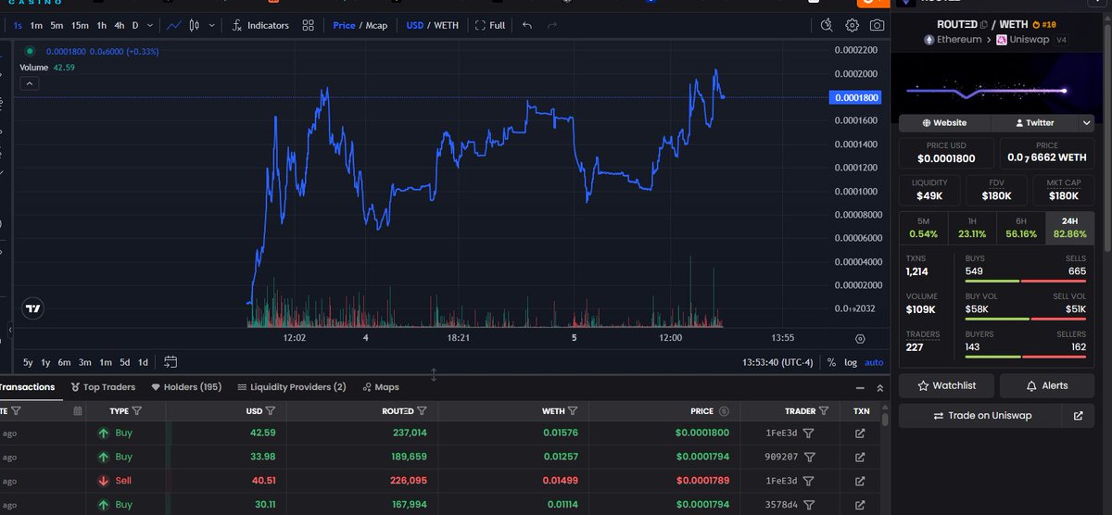Select the line chart style icon
Viewport: 1112px width, 515px height.
(x=173, y=25)
